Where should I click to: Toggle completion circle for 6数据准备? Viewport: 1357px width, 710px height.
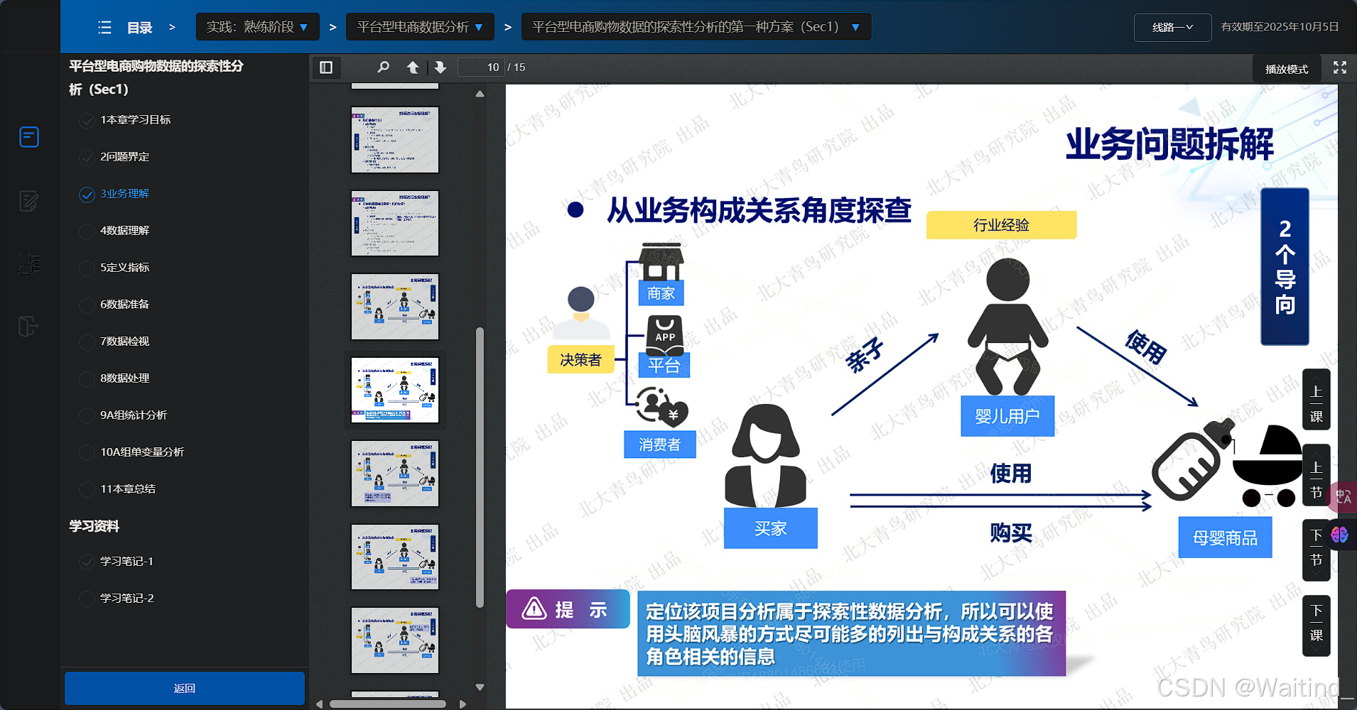[x=87, y=305]
